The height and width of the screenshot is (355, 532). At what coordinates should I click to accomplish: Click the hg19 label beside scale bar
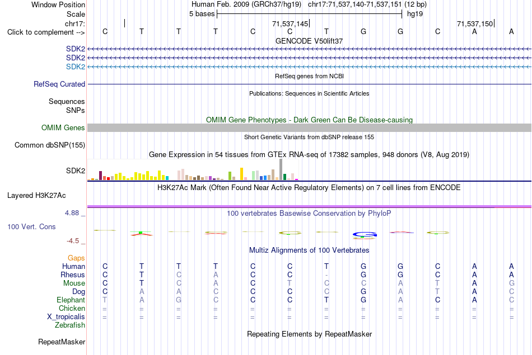coord(415,14)
